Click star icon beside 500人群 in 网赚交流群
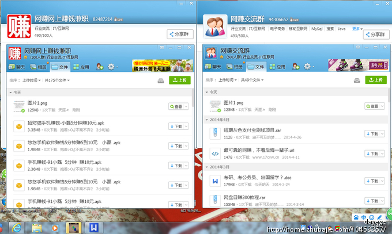This screenshot has width=392, height=234. click(221, 57)
